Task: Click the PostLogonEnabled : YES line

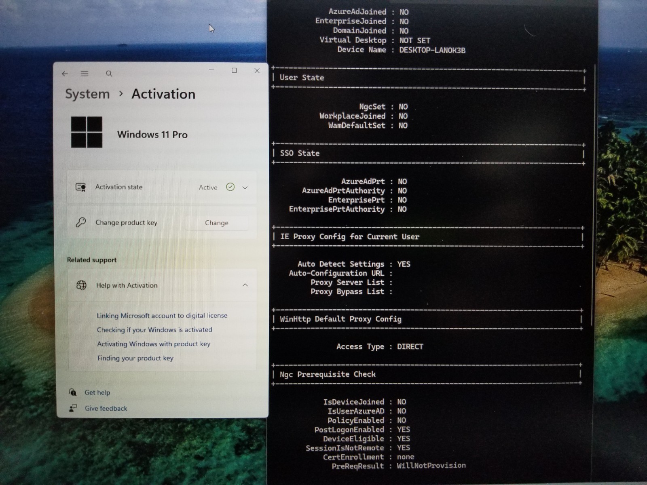Action: 362,429
